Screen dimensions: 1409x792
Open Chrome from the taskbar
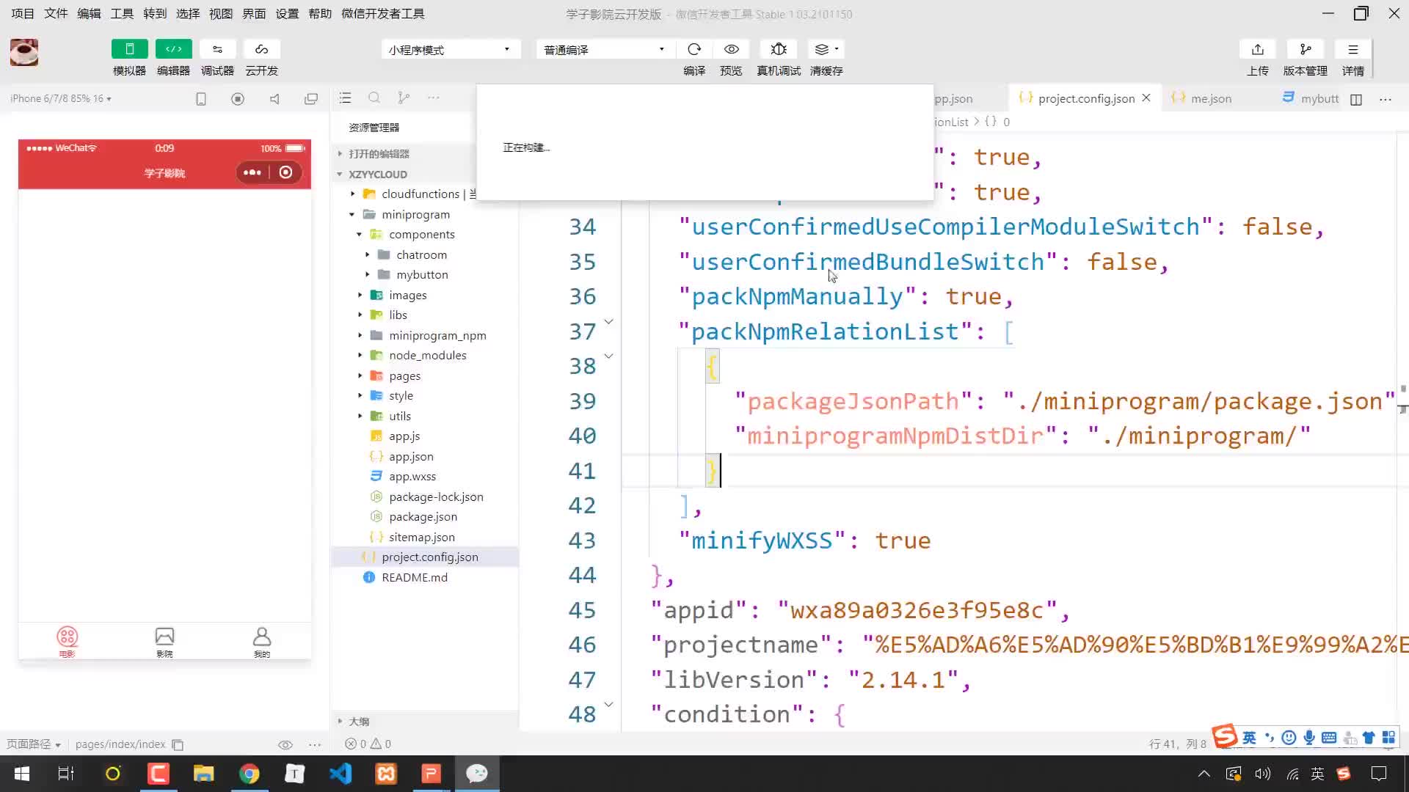(250, 774)
